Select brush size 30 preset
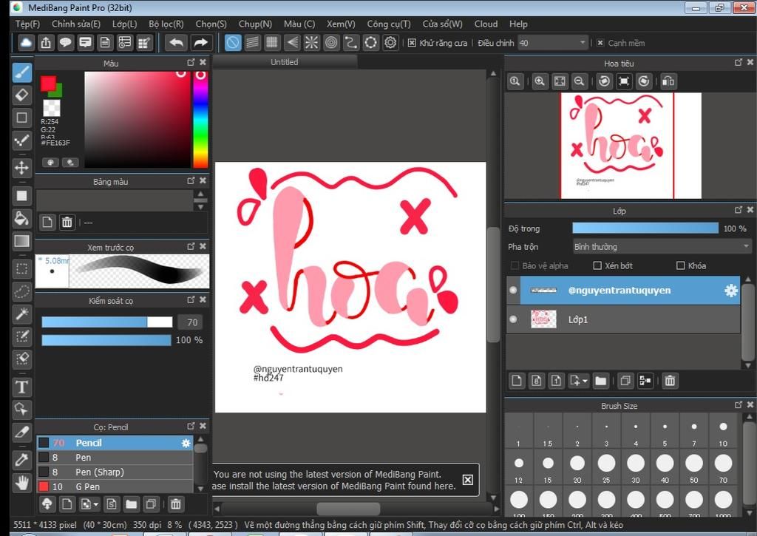 (635, 468)
